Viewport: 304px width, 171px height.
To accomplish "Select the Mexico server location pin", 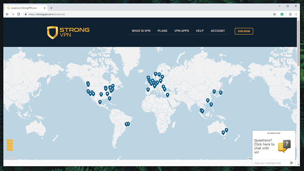I will coord(100,102).
